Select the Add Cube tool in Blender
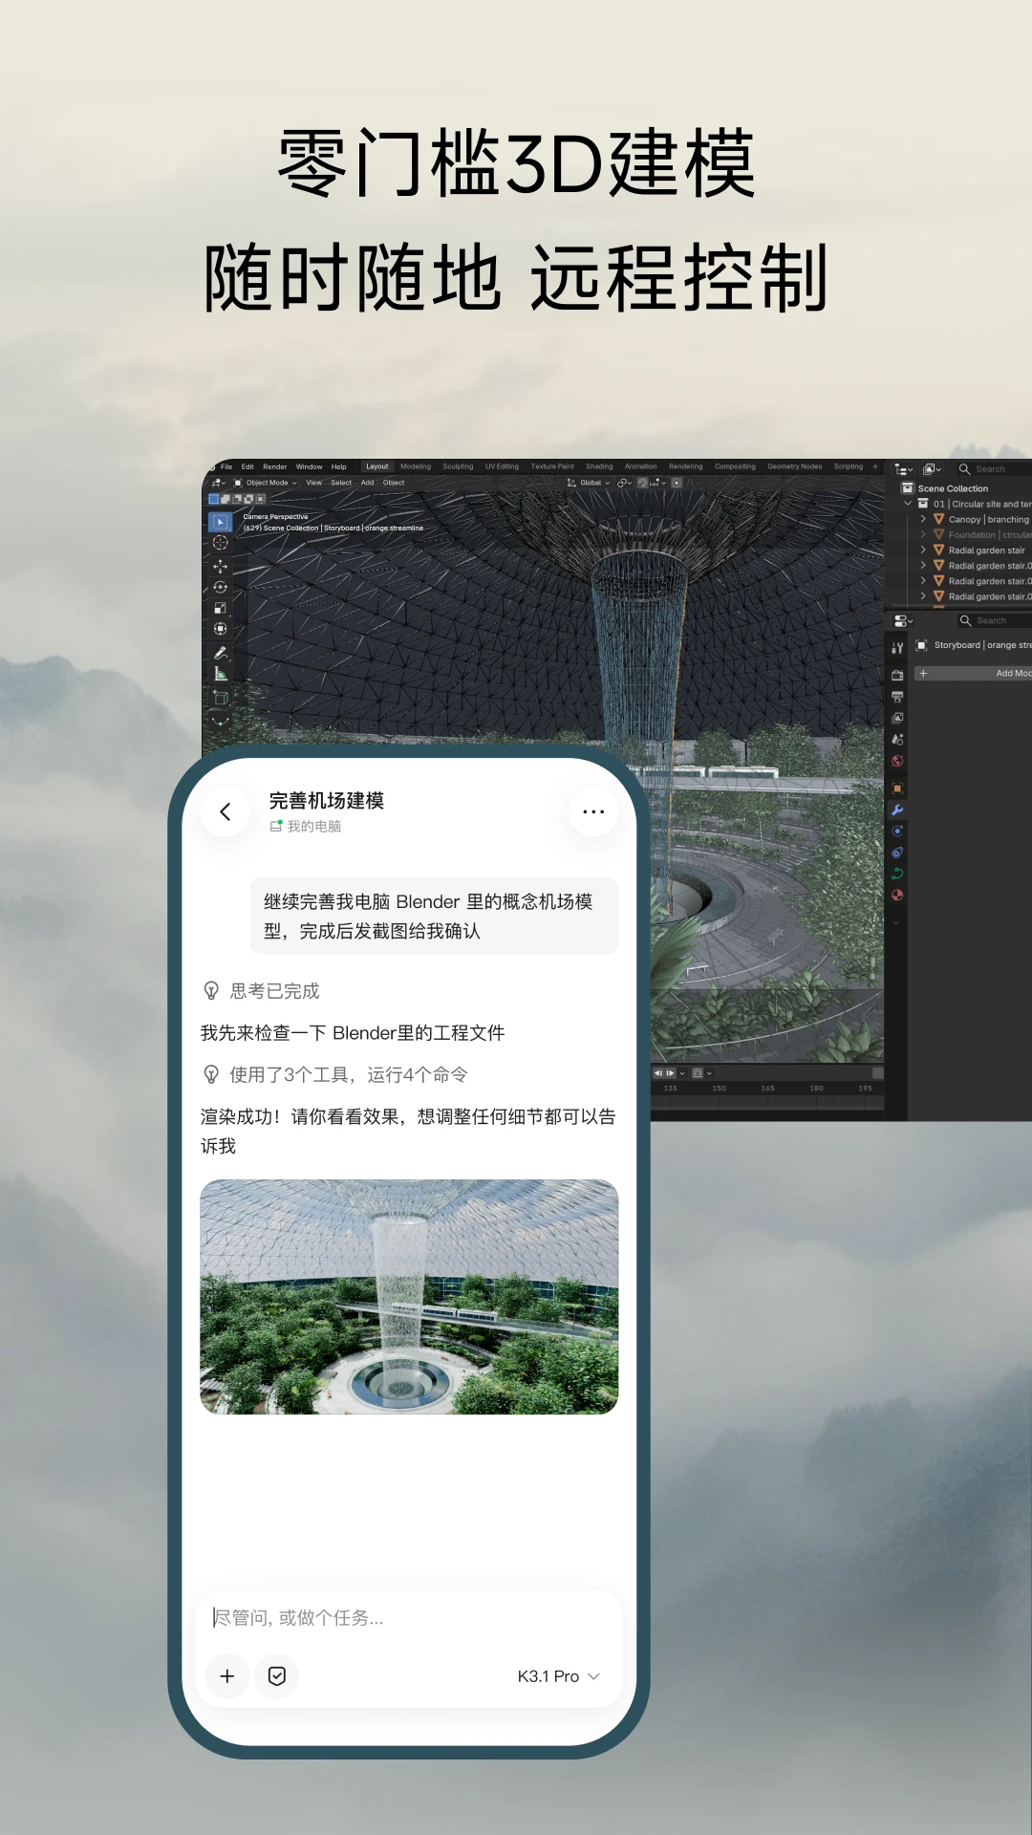This screenshot has height=1835, width=1032. point(221,697)
